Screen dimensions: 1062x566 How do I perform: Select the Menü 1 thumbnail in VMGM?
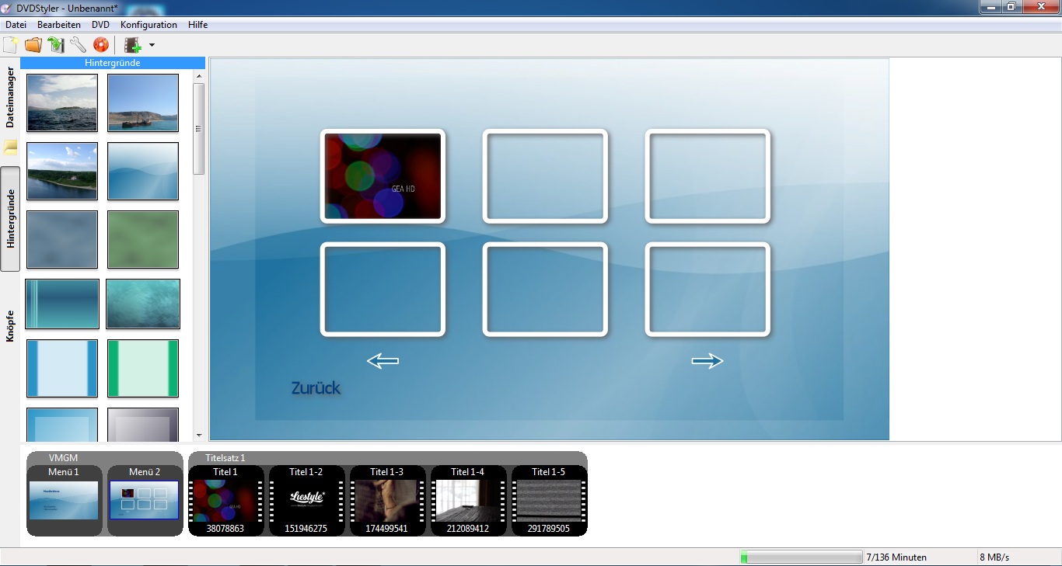tap(64, 500)
